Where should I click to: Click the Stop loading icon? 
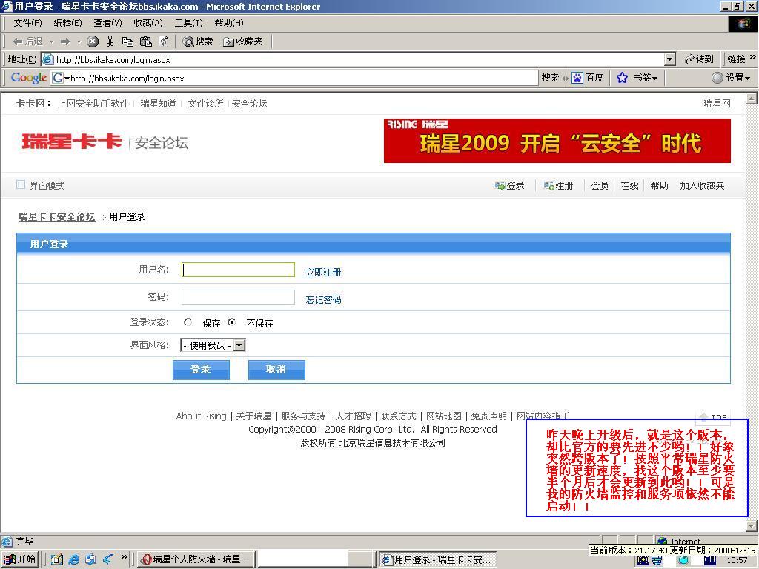[x=93, y=41]
